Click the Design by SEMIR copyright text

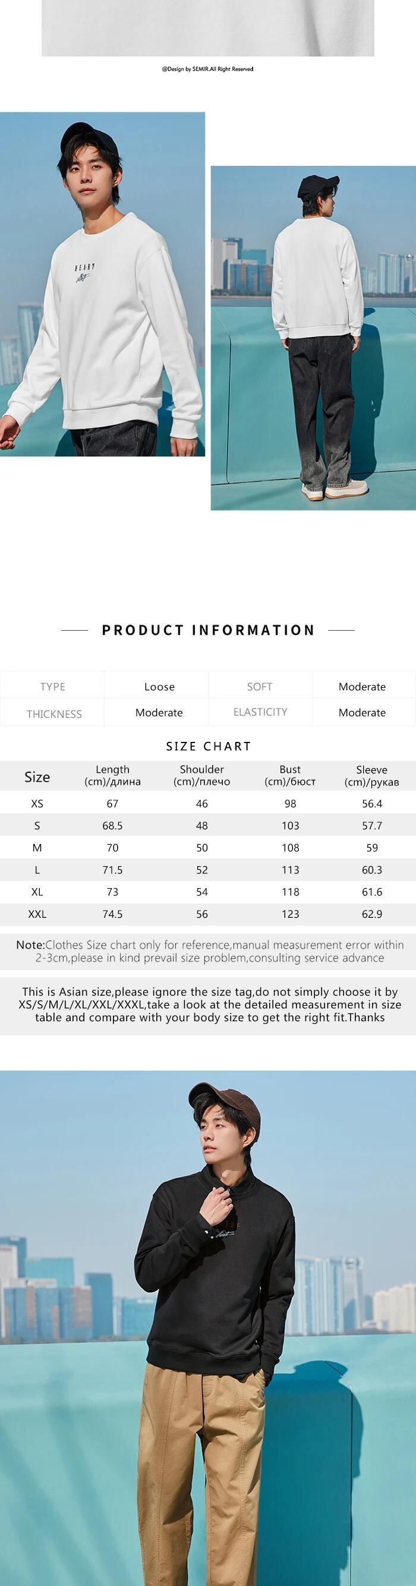click(208, 69)
